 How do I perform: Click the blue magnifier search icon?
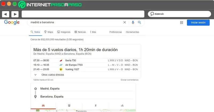139,22
